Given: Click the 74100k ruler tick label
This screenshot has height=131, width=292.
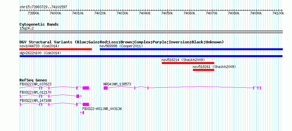Looking at the screenshot, I should coord(278,13).
